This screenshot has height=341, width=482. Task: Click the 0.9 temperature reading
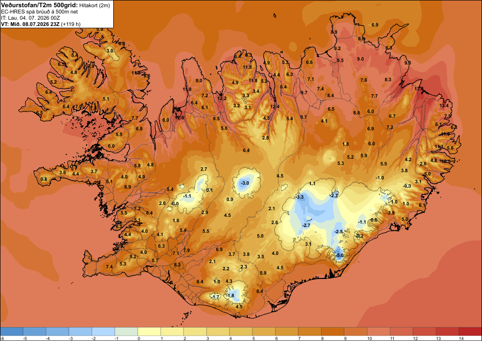(x=229, y=200)
